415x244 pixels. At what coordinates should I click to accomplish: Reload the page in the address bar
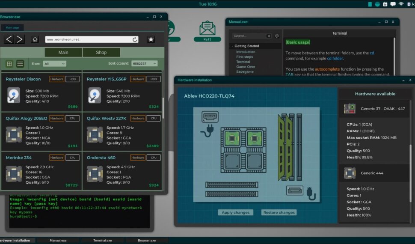coord(135,39)
